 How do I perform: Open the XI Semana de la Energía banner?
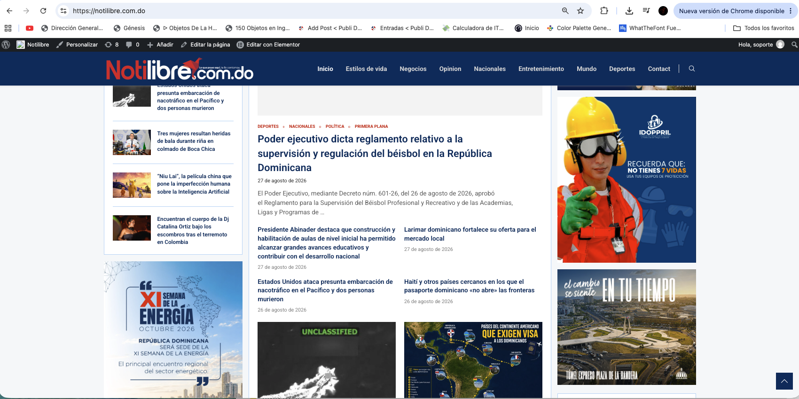pos(173,330)
